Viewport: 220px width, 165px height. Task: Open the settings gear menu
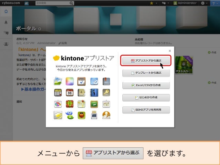(x=204, y=3)
